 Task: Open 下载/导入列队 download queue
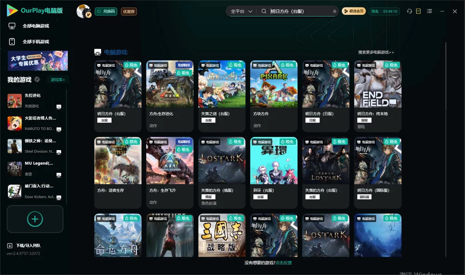coord(24,246)
